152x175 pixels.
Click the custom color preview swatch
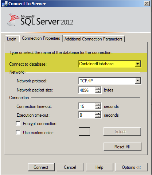click(x=84, y=131)
